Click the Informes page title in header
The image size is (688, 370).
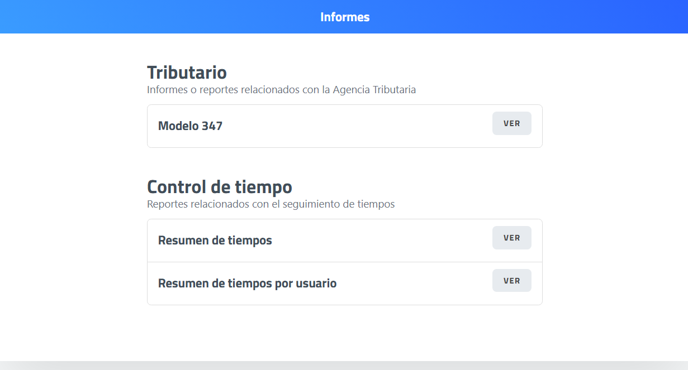344,17
